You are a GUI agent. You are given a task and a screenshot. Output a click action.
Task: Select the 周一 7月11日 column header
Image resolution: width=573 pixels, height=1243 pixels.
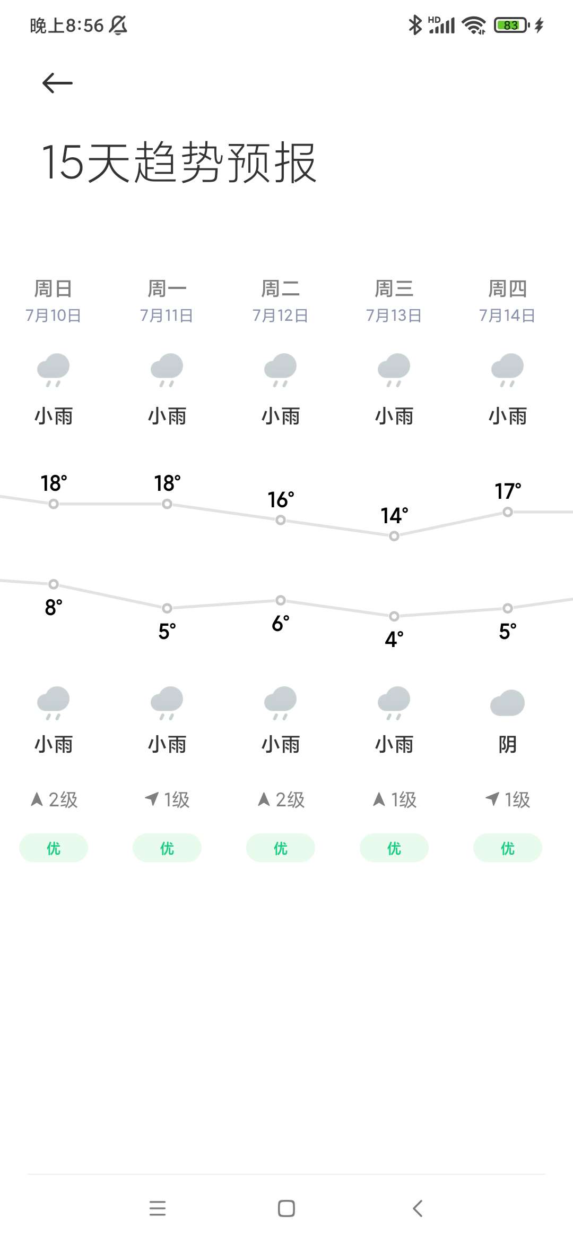click(x=167, y=301)
